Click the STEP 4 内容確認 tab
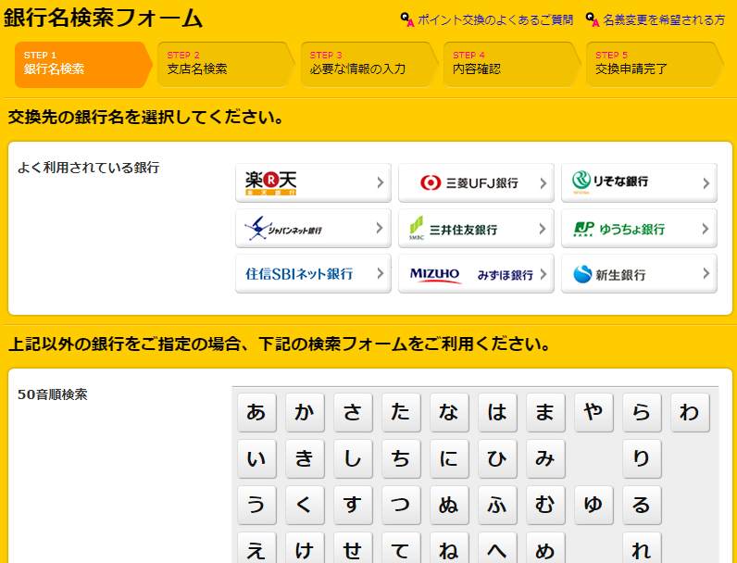This screenshot has width=737, height=563. click(x=512, y=65)
